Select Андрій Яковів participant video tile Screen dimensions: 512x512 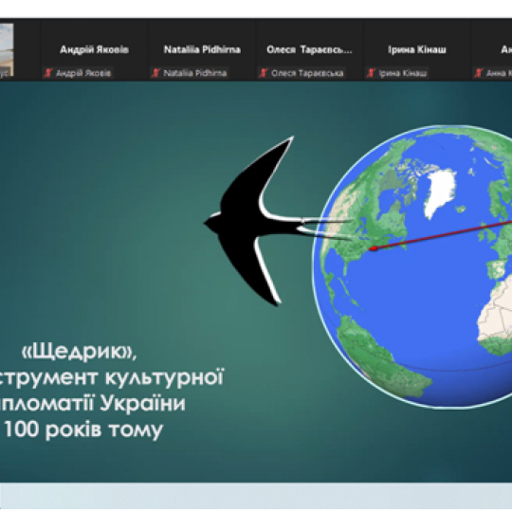(x=95, y=49)
